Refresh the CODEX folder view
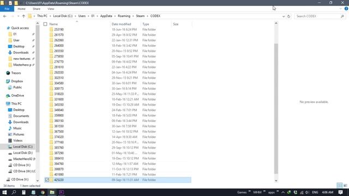Viewport: 349px width, 196px height. coord(288,16)
